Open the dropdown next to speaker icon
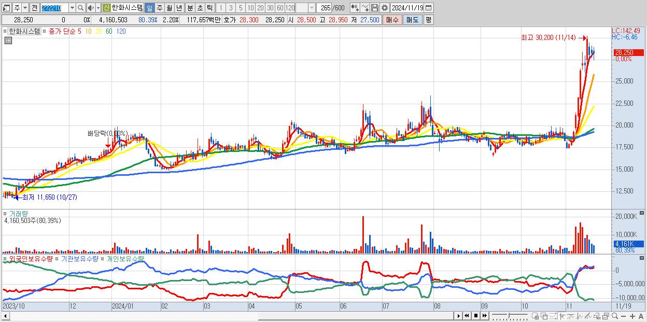The image size is (647, 322). (x=99, y=8)
